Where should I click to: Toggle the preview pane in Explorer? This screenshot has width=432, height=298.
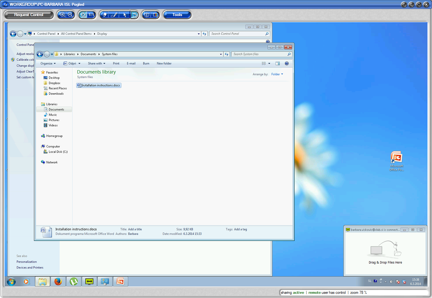pyautogui.click(x=278, y=63)
